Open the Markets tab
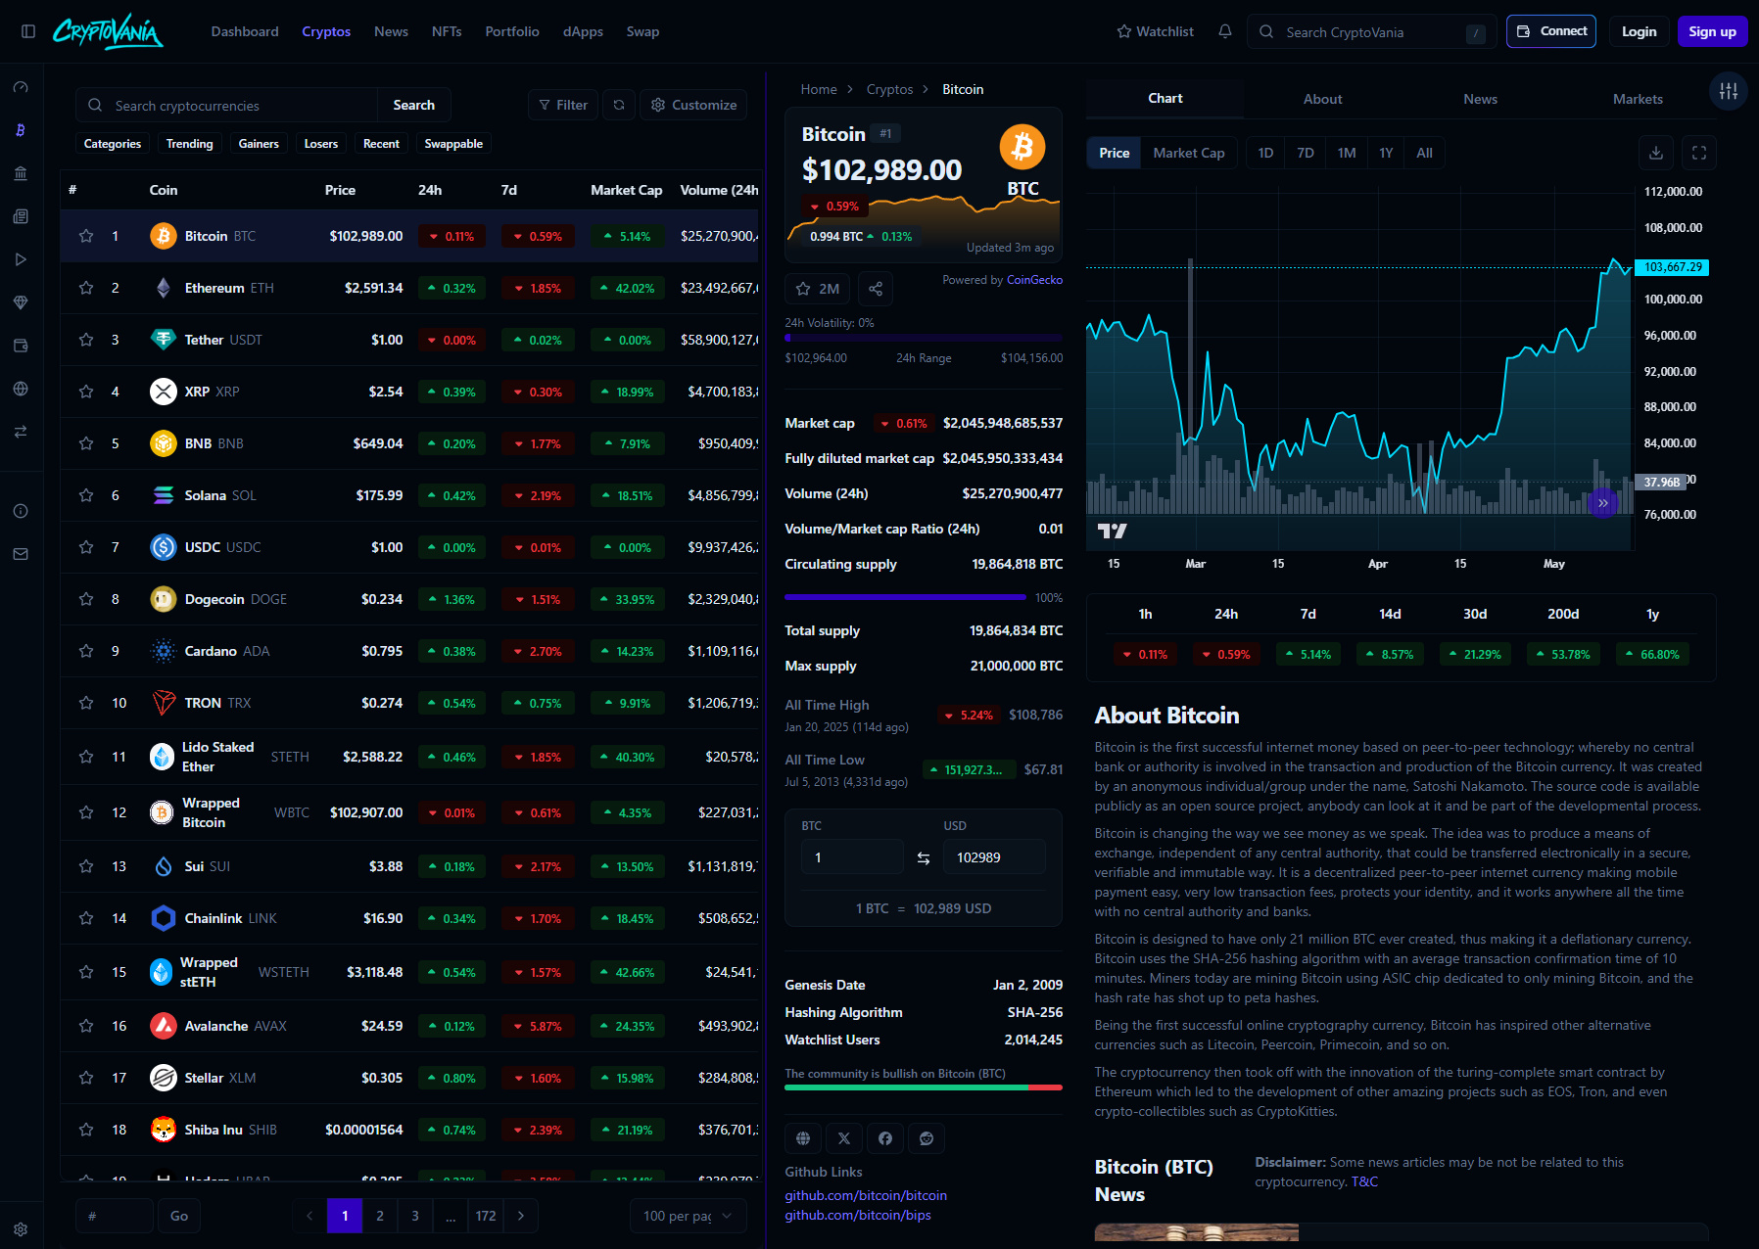The width and height of the screenshot is (1759, 1249). coord(1638,99)
